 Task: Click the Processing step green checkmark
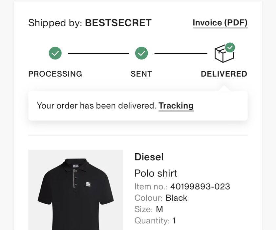tap(55, 53)
